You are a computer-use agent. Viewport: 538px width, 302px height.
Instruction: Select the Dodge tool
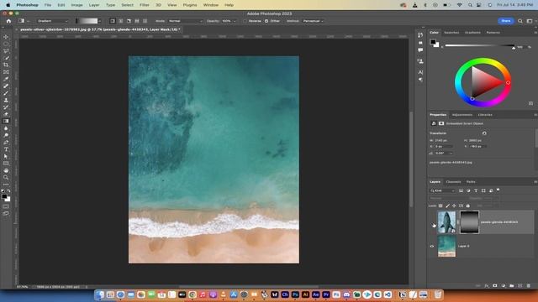pos(6,135)
